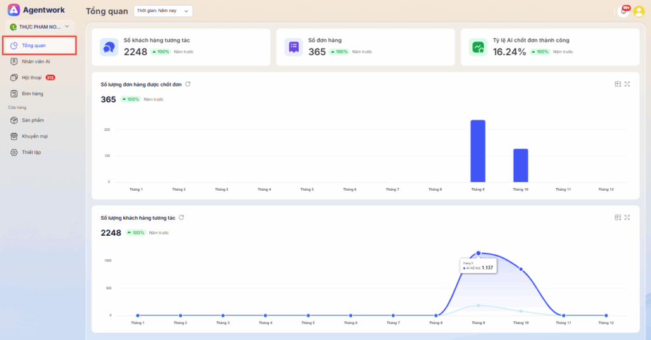Screen dimensions: 651x340
Task: Click the interacting customers chat icon
Action: 109,47
